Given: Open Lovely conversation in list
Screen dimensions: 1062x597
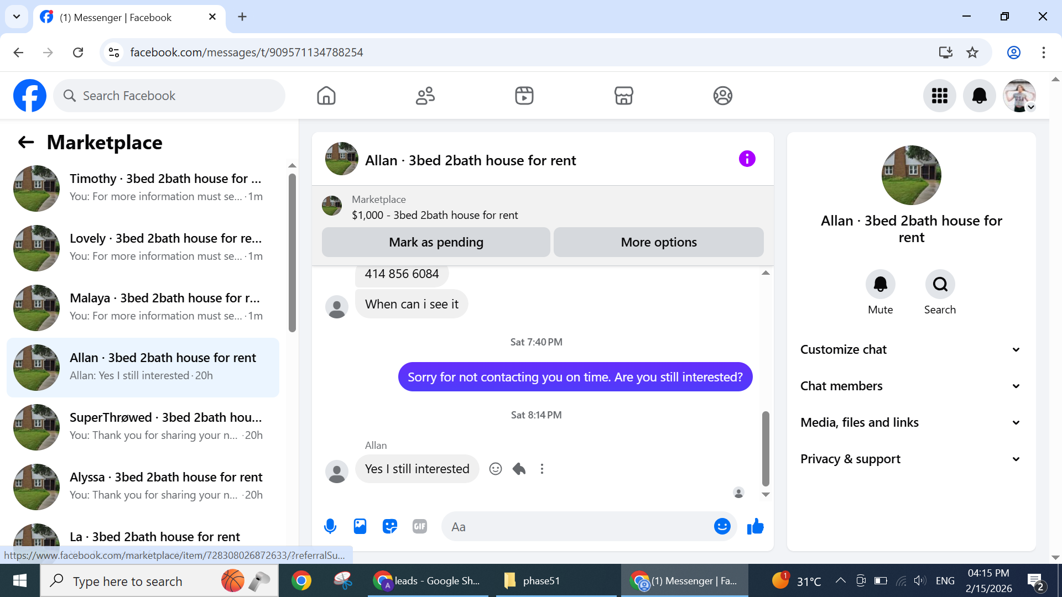Looking at the screenshot, I should pyautogui.click(x=143, y=248).
